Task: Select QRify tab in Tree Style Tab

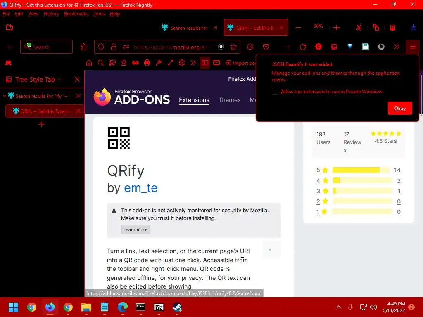Action: [x=45, y=111]
